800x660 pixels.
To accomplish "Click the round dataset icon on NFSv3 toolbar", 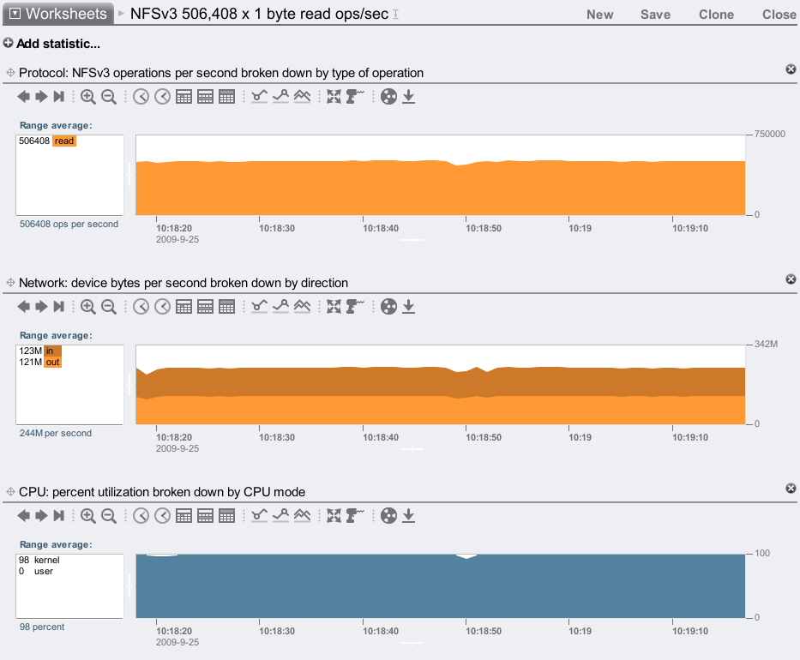I will click(x=388, y=97).
